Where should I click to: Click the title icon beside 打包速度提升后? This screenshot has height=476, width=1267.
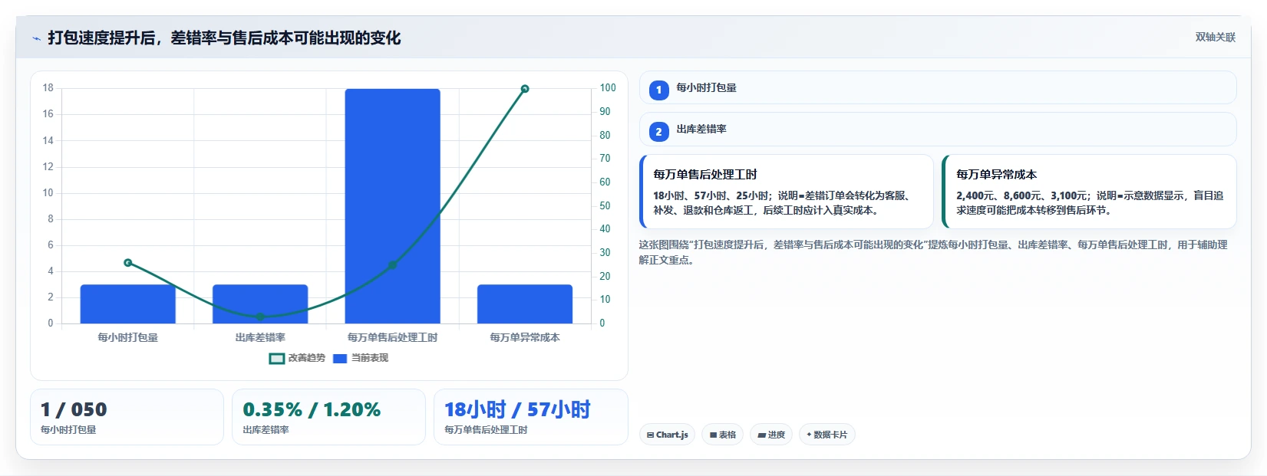tap(36, 38)
